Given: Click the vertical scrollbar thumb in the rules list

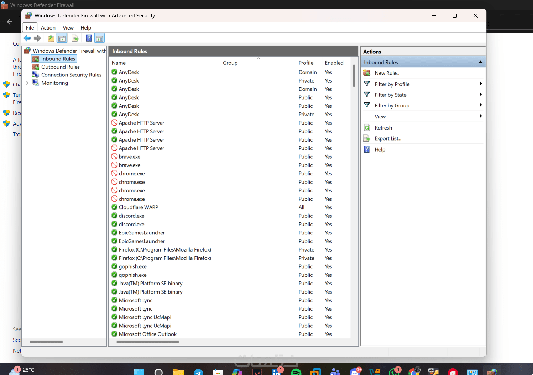Looking at the screenshot, I should tap(354, 75).
